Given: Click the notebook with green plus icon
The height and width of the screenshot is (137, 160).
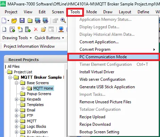Looking at the screenshot, I should 12,29.
